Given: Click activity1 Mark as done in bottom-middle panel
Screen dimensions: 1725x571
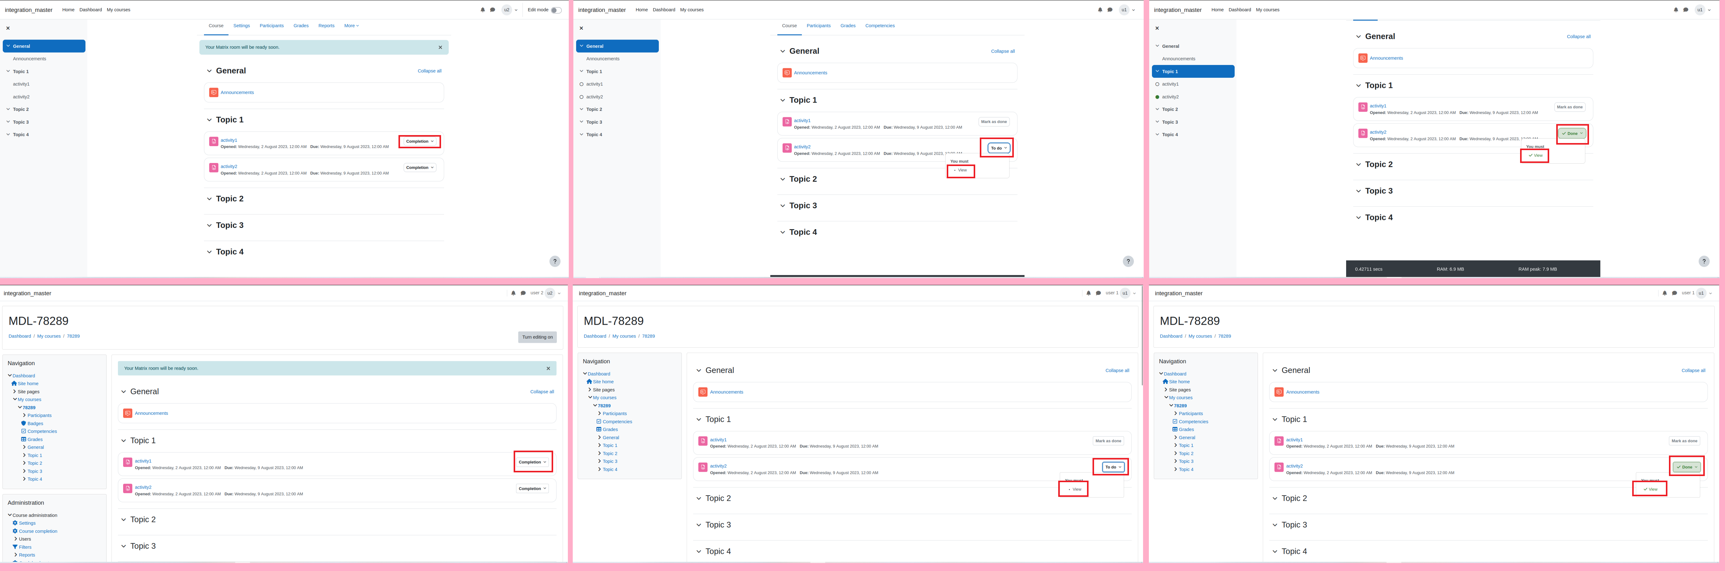Looking at the screenshot, I should click(1108, 441).
